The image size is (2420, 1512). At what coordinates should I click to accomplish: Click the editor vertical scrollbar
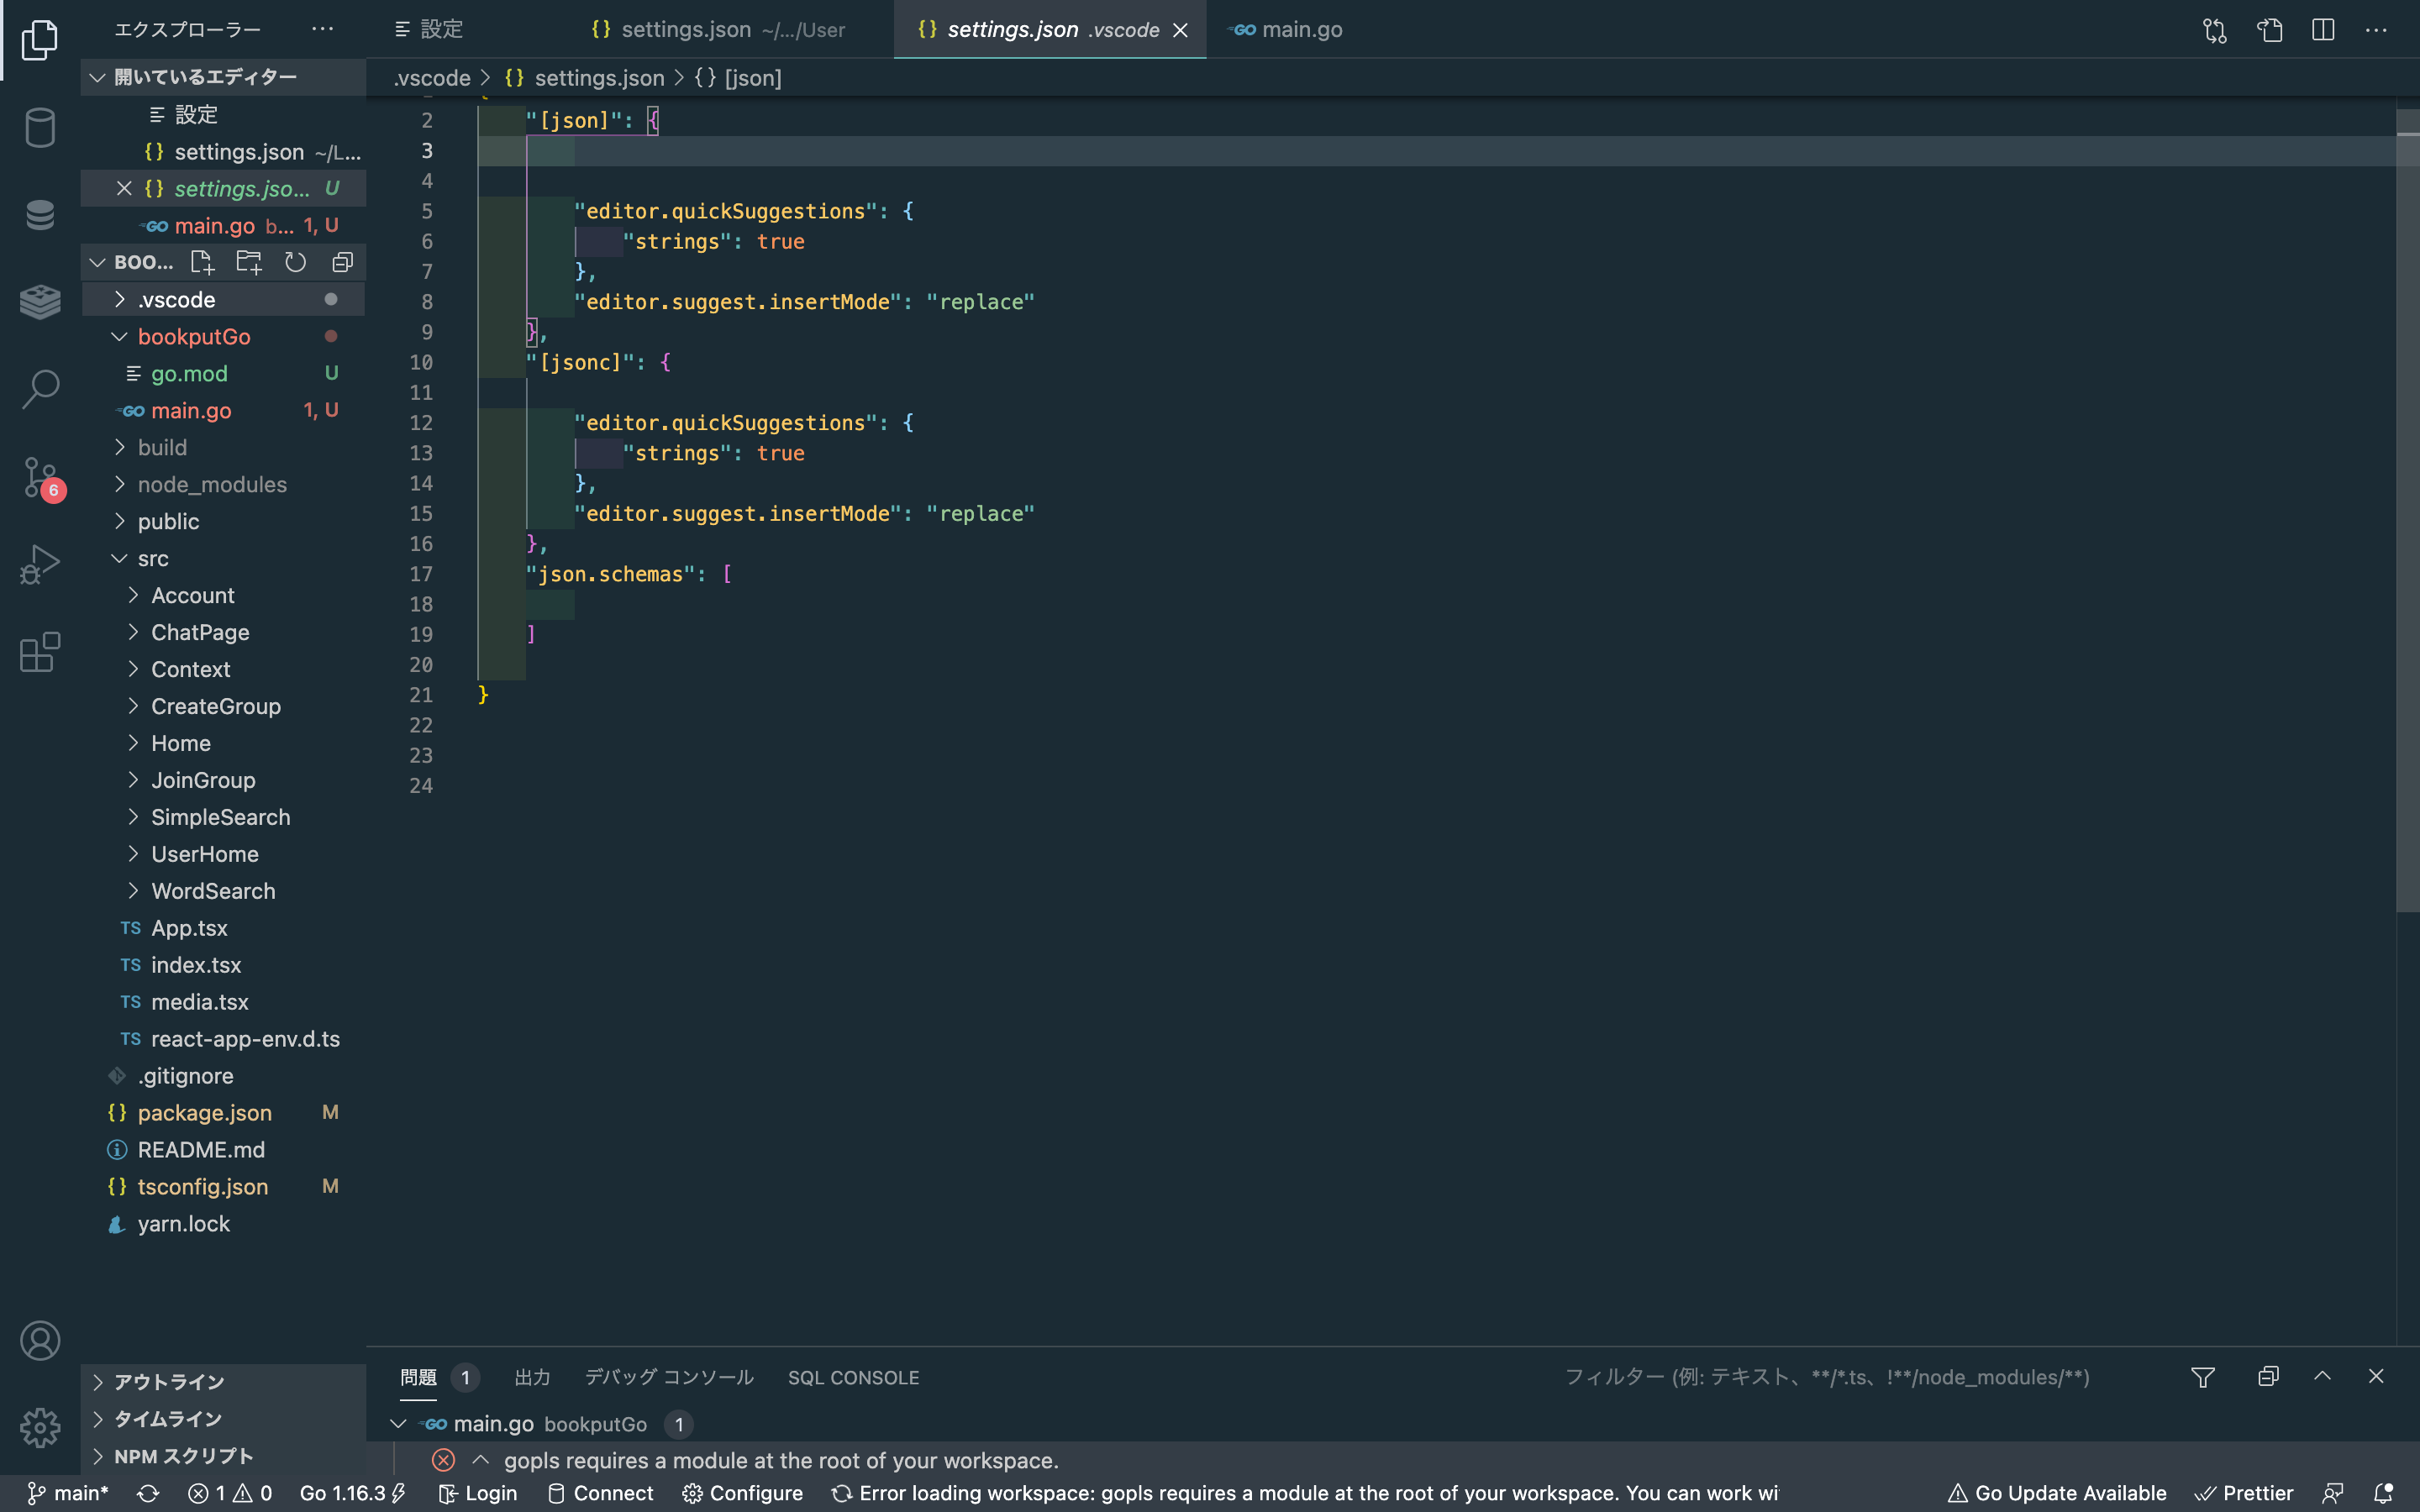2407,510
